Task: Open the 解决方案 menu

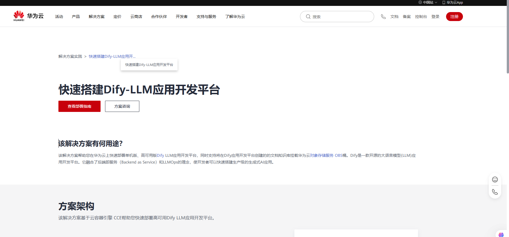Action: (97, 17)
